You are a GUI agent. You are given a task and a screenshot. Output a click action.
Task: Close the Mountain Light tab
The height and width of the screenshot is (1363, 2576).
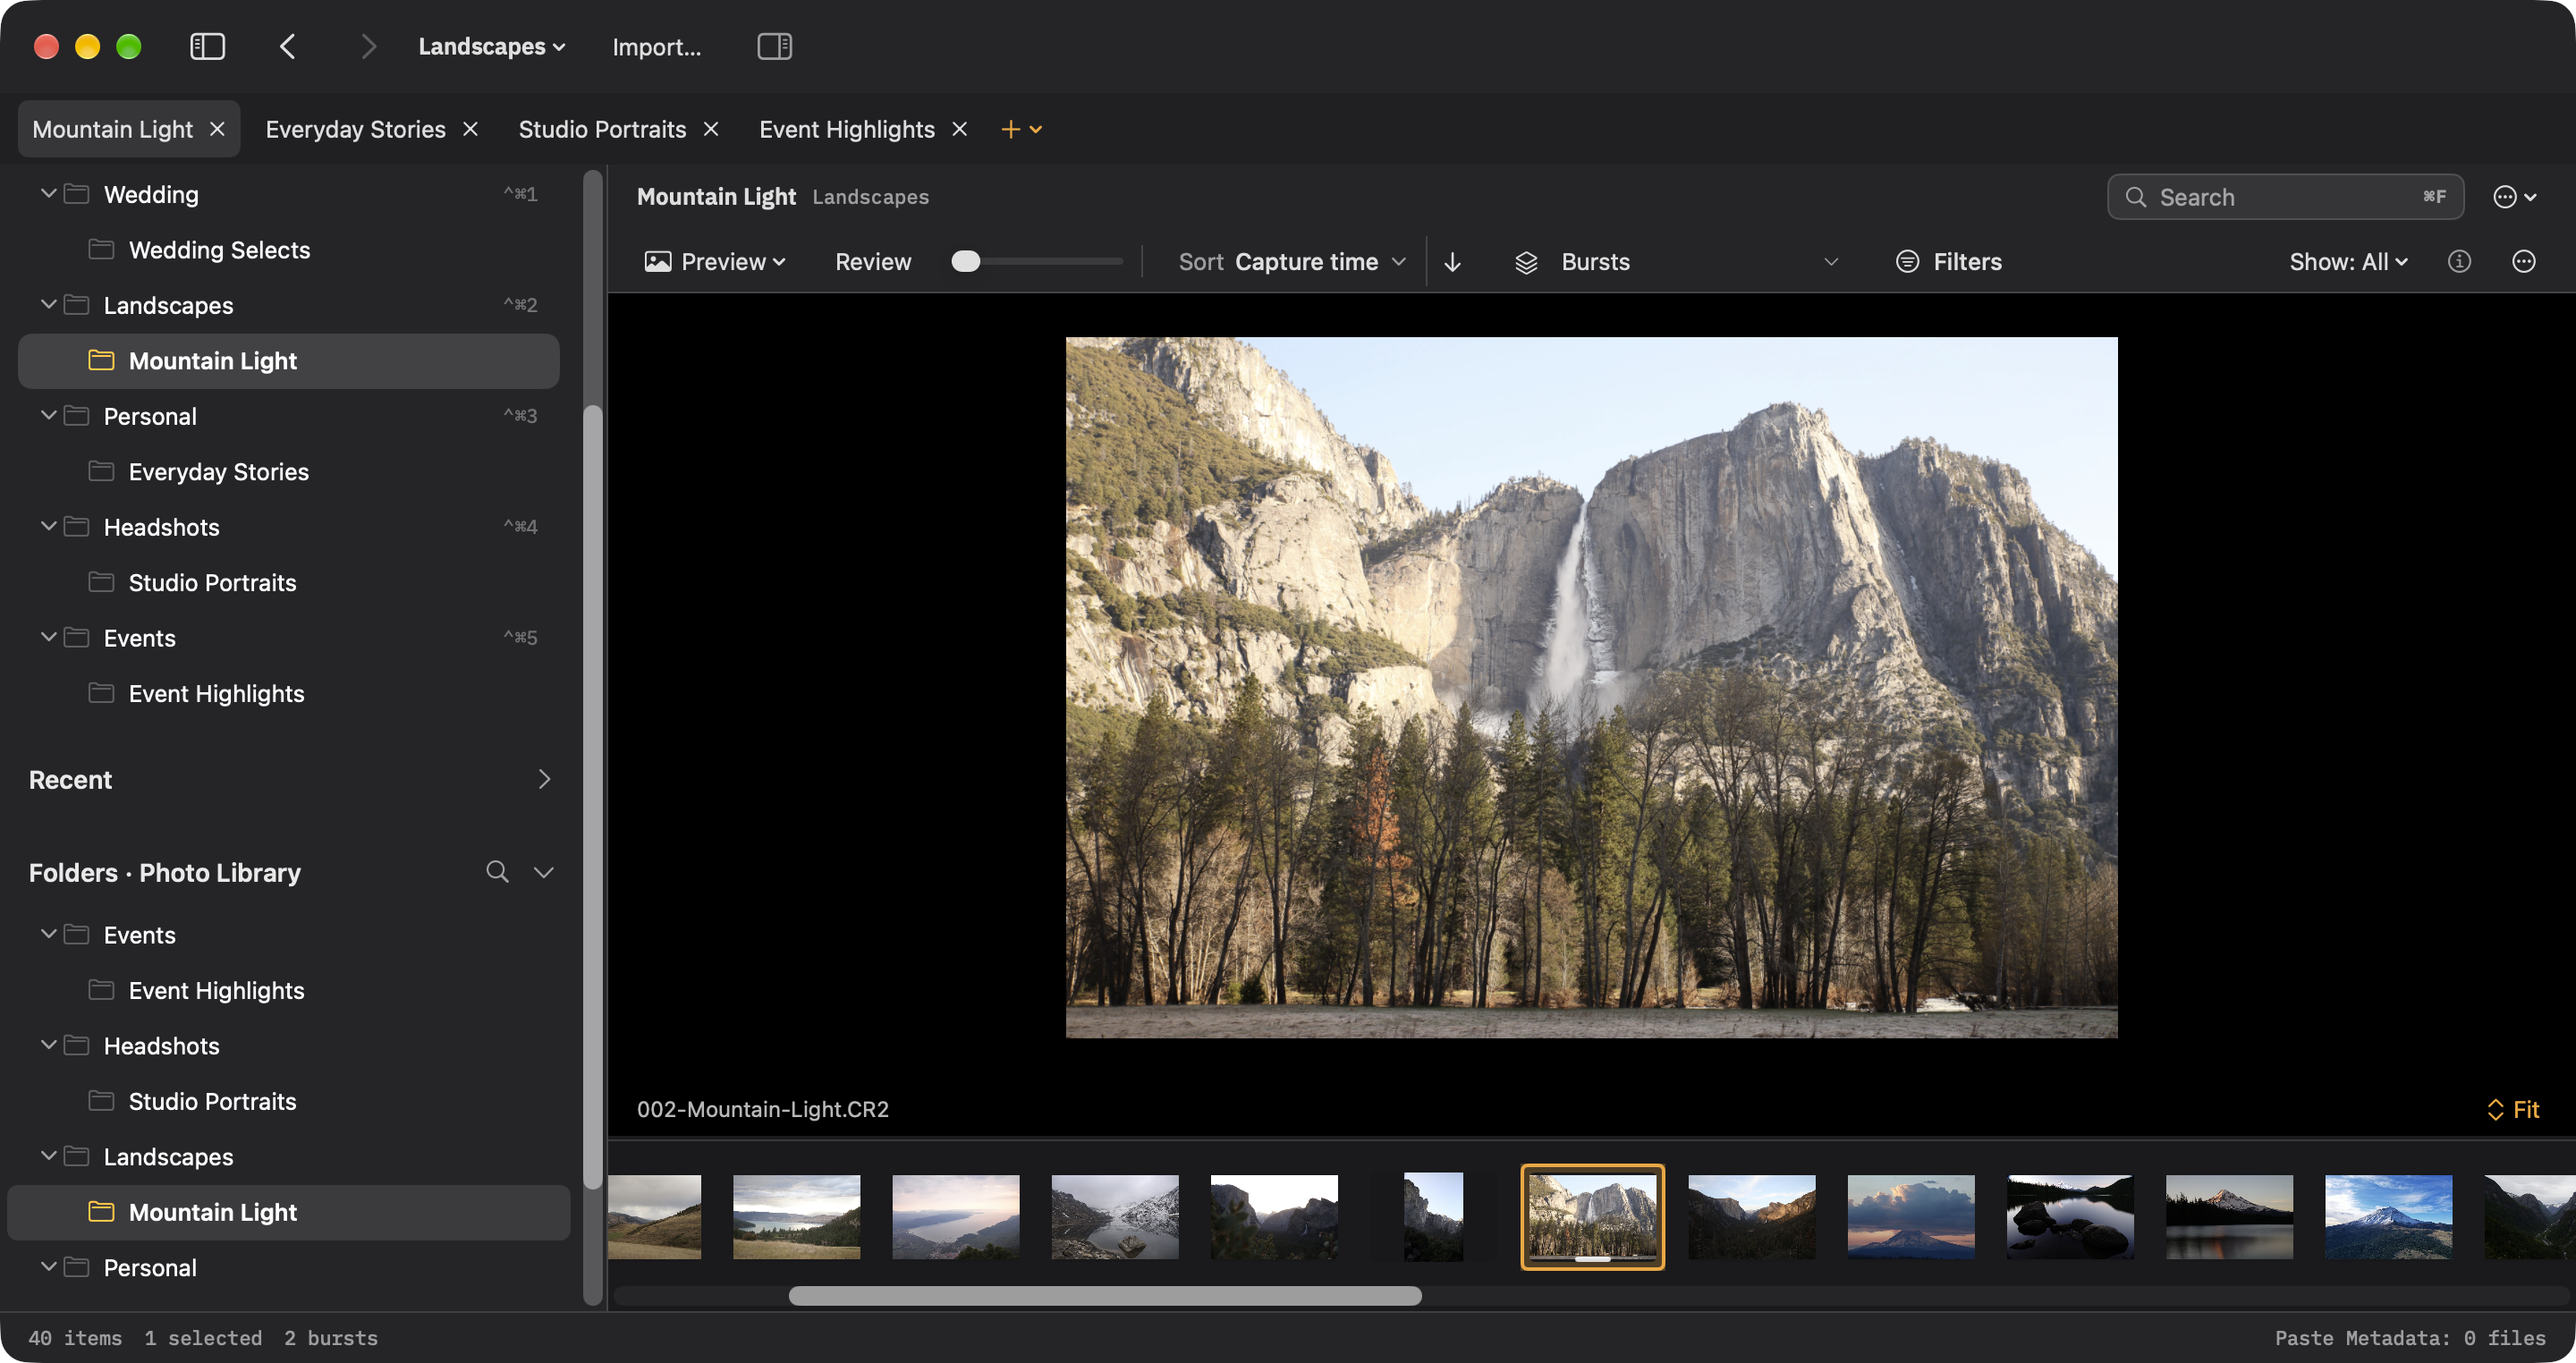click(217, 129)
